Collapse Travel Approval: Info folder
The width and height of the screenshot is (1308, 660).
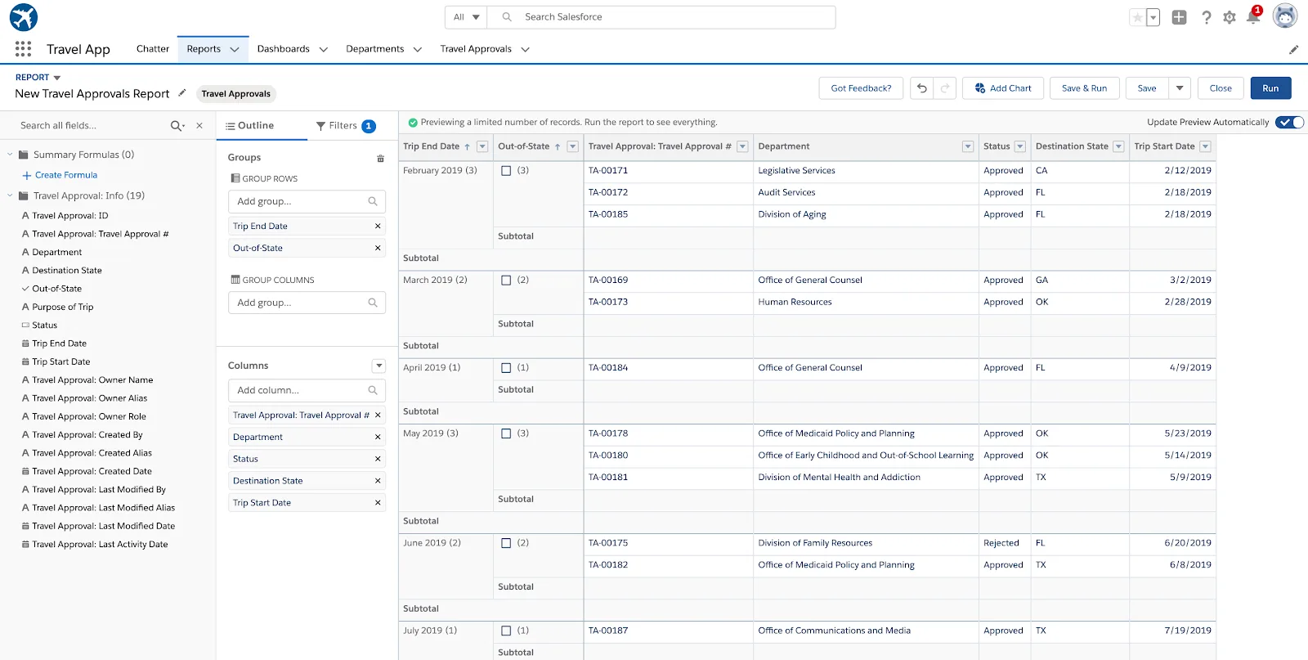pos(10,196)
